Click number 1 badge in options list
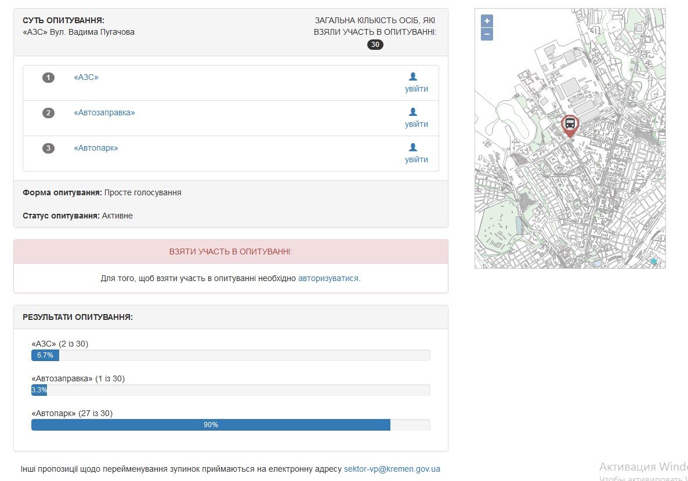The width and height of the screenshot is (688, 481). pyautogui.click(x=48, y=78)
